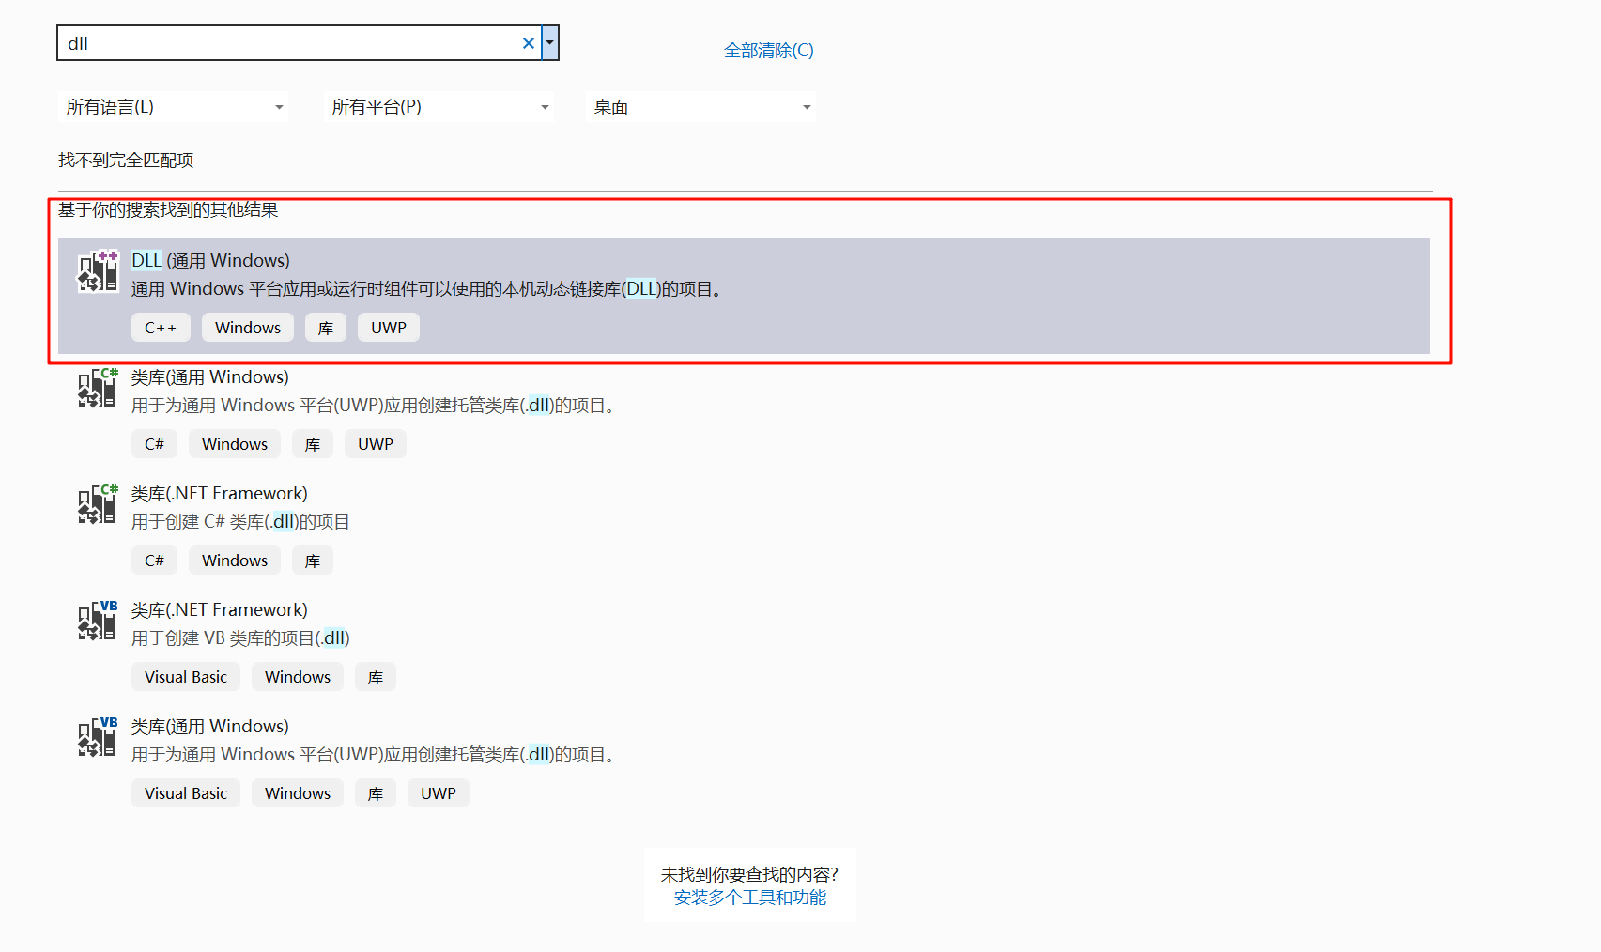The image size is (1601, 952).
Task: Click the Windows tag on C# .NET Framework library
Action: (235, 560)
